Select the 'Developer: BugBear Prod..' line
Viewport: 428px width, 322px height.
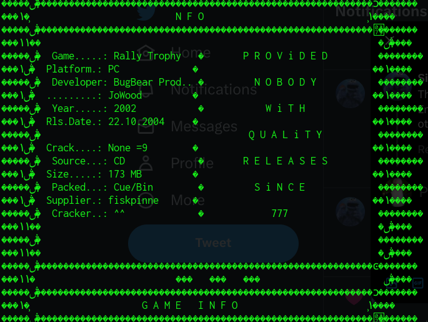pos(122,82)
